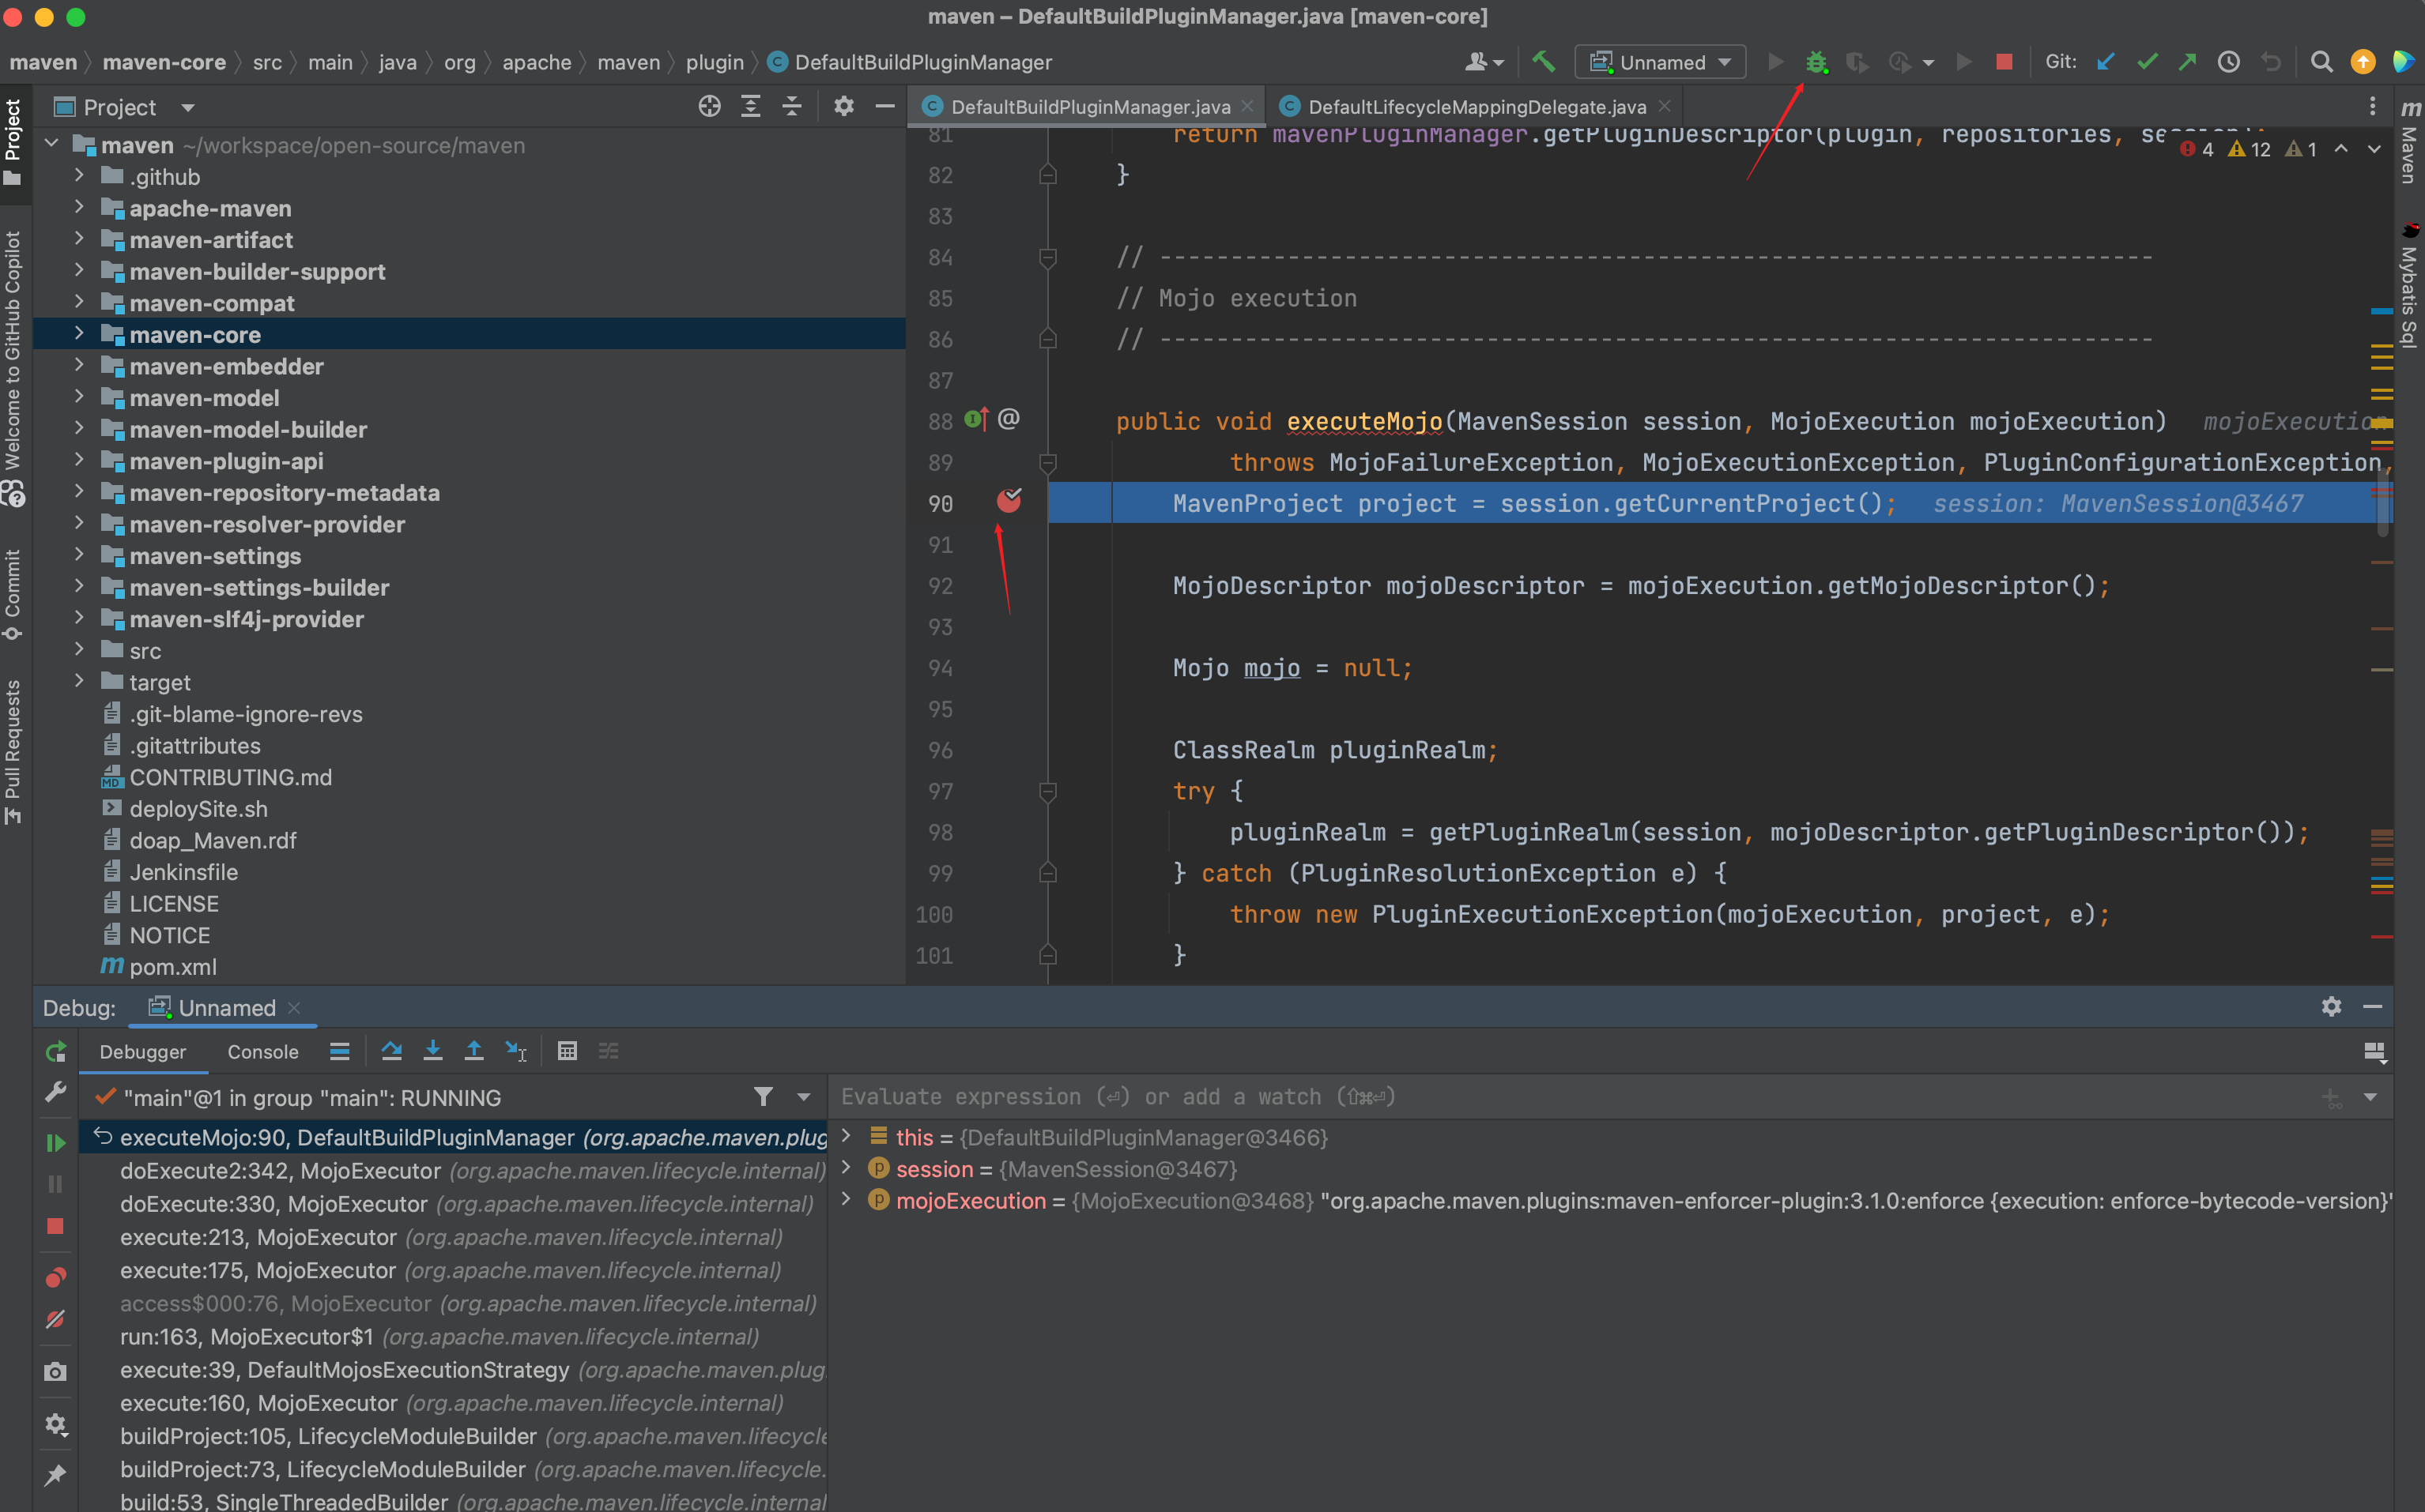Open Evaluate Expression calculator icon
2425x1512 pixels.
pyautogui.click(x=566, y=1050)
